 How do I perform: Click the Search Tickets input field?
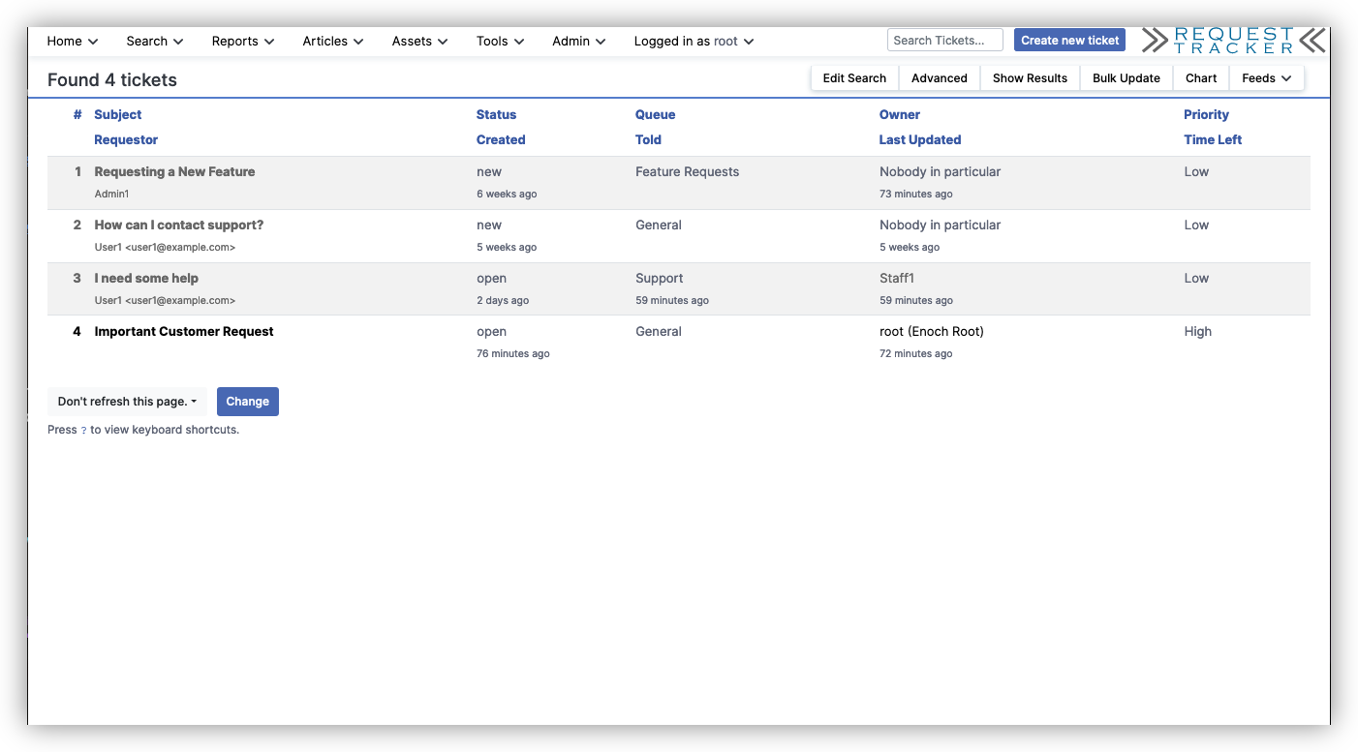[944, 40]
